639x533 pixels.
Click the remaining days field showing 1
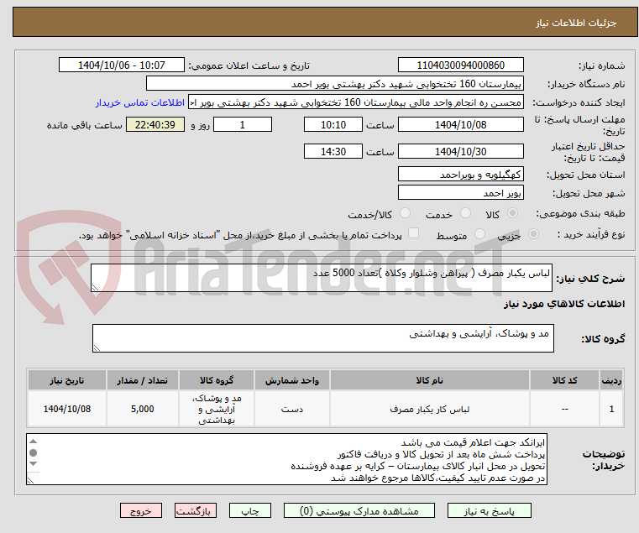pyautogui.click(x=243, y=125)
